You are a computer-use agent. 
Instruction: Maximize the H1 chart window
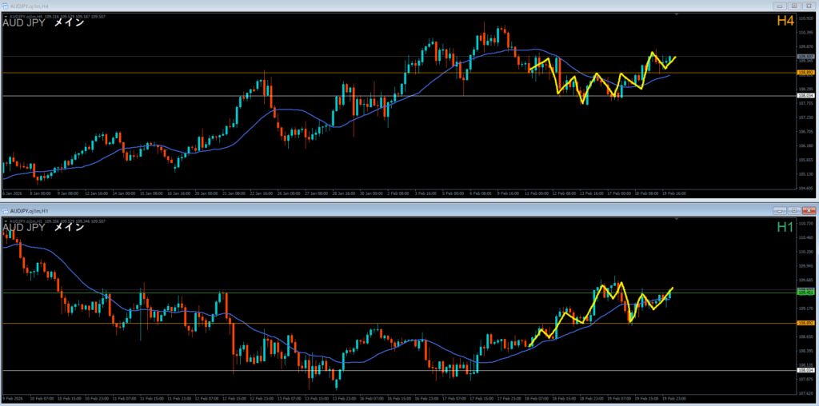793,210
